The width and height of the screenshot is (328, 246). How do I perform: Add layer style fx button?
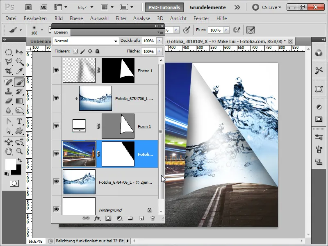coord(97,218)
